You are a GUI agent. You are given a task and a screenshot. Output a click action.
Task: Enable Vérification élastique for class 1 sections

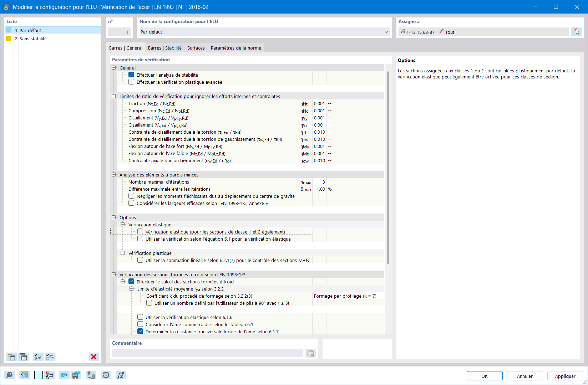[140, 231]
